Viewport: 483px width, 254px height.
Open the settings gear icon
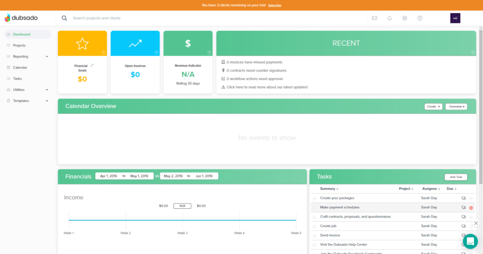click(405, 18)
